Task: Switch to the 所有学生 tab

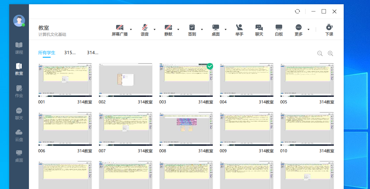Action: coord(47,52)
